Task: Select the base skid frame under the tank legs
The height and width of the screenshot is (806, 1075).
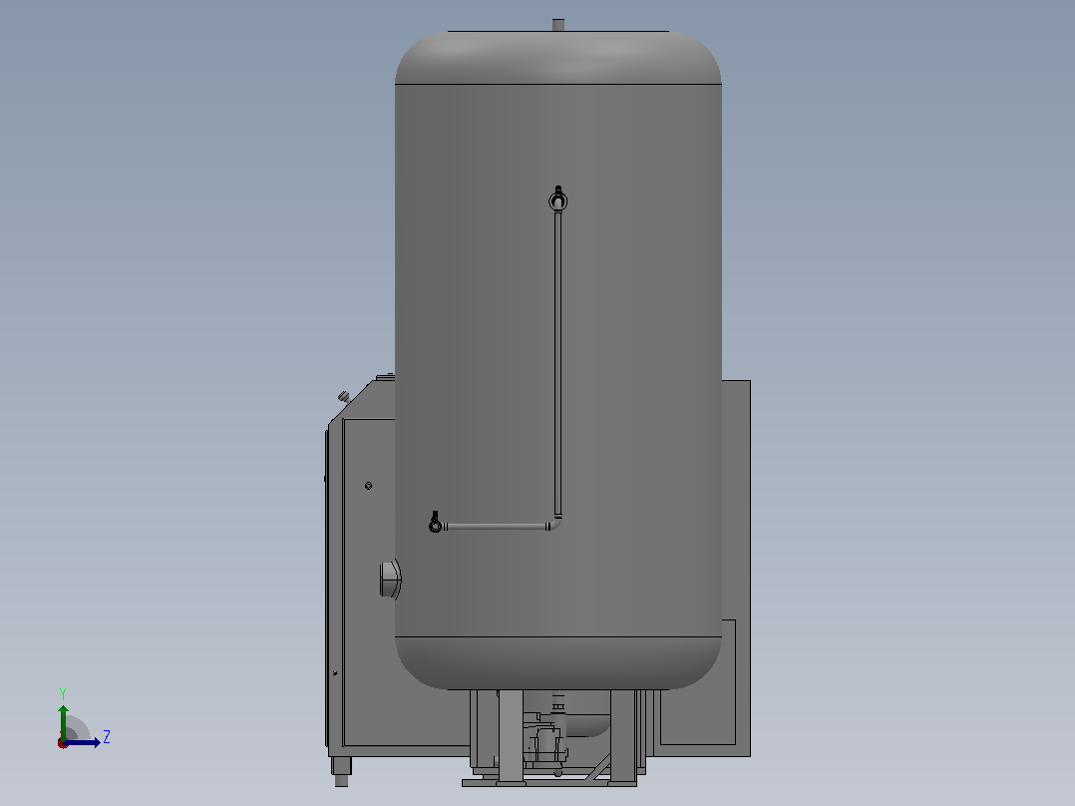Action: (x=549, y=782)
